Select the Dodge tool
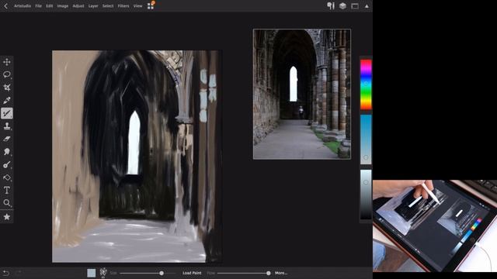The height and width of the screenshot is (279, 497). (7, 165)
